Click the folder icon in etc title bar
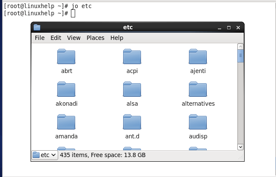The image size is (276, 177). click(37, 28)
